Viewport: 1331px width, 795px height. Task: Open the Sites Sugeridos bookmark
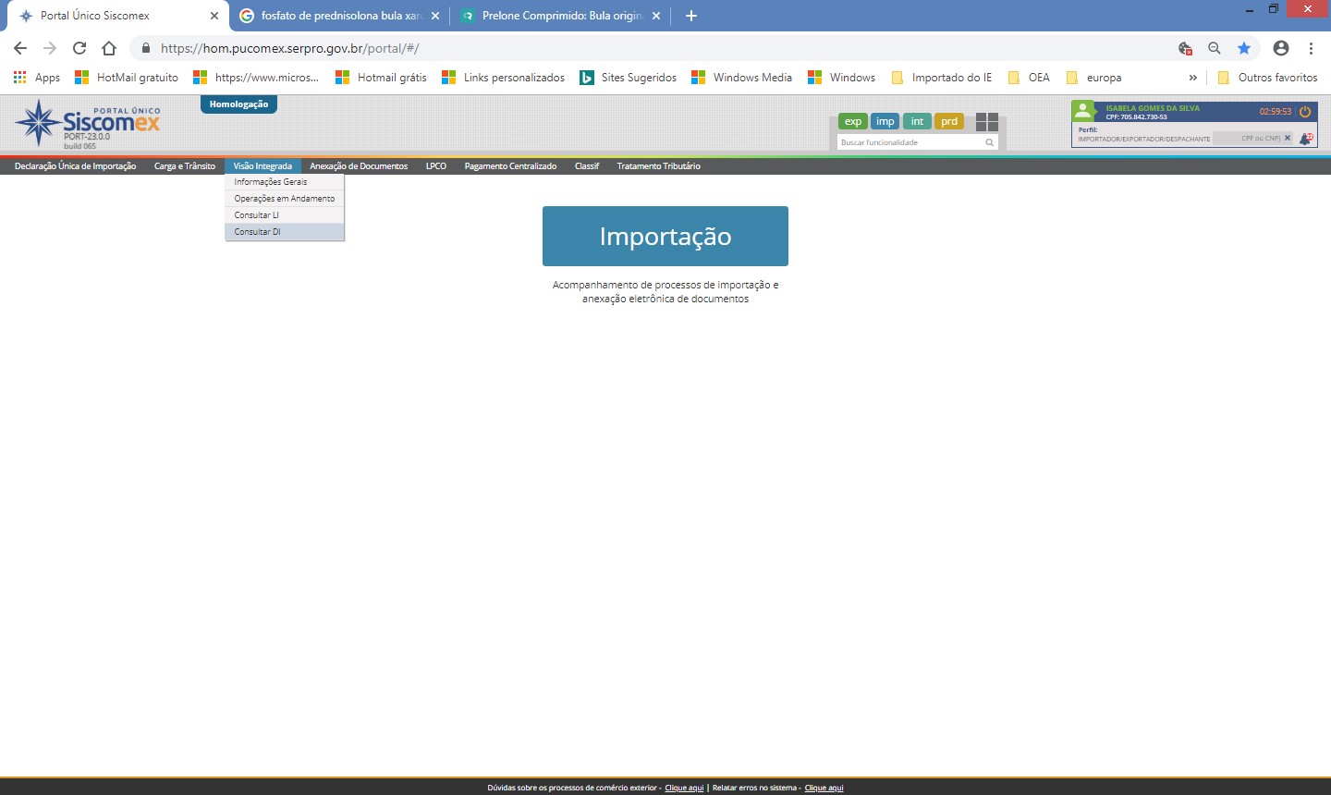(x=628, y=78)
